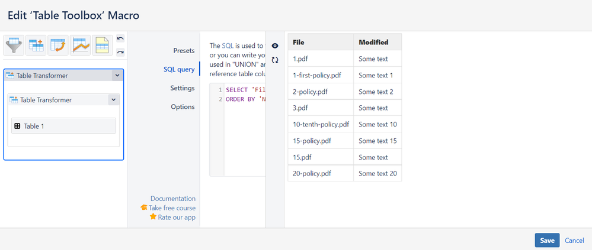Image resolution: width=592 pixels, height=250 pixels.
Task: Open the Presets tab
Action: coord(184,51)
